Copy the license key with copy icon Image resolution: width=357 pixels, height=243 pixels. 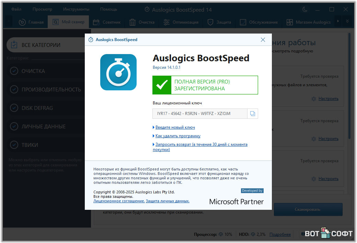click(x=253, y=114)
